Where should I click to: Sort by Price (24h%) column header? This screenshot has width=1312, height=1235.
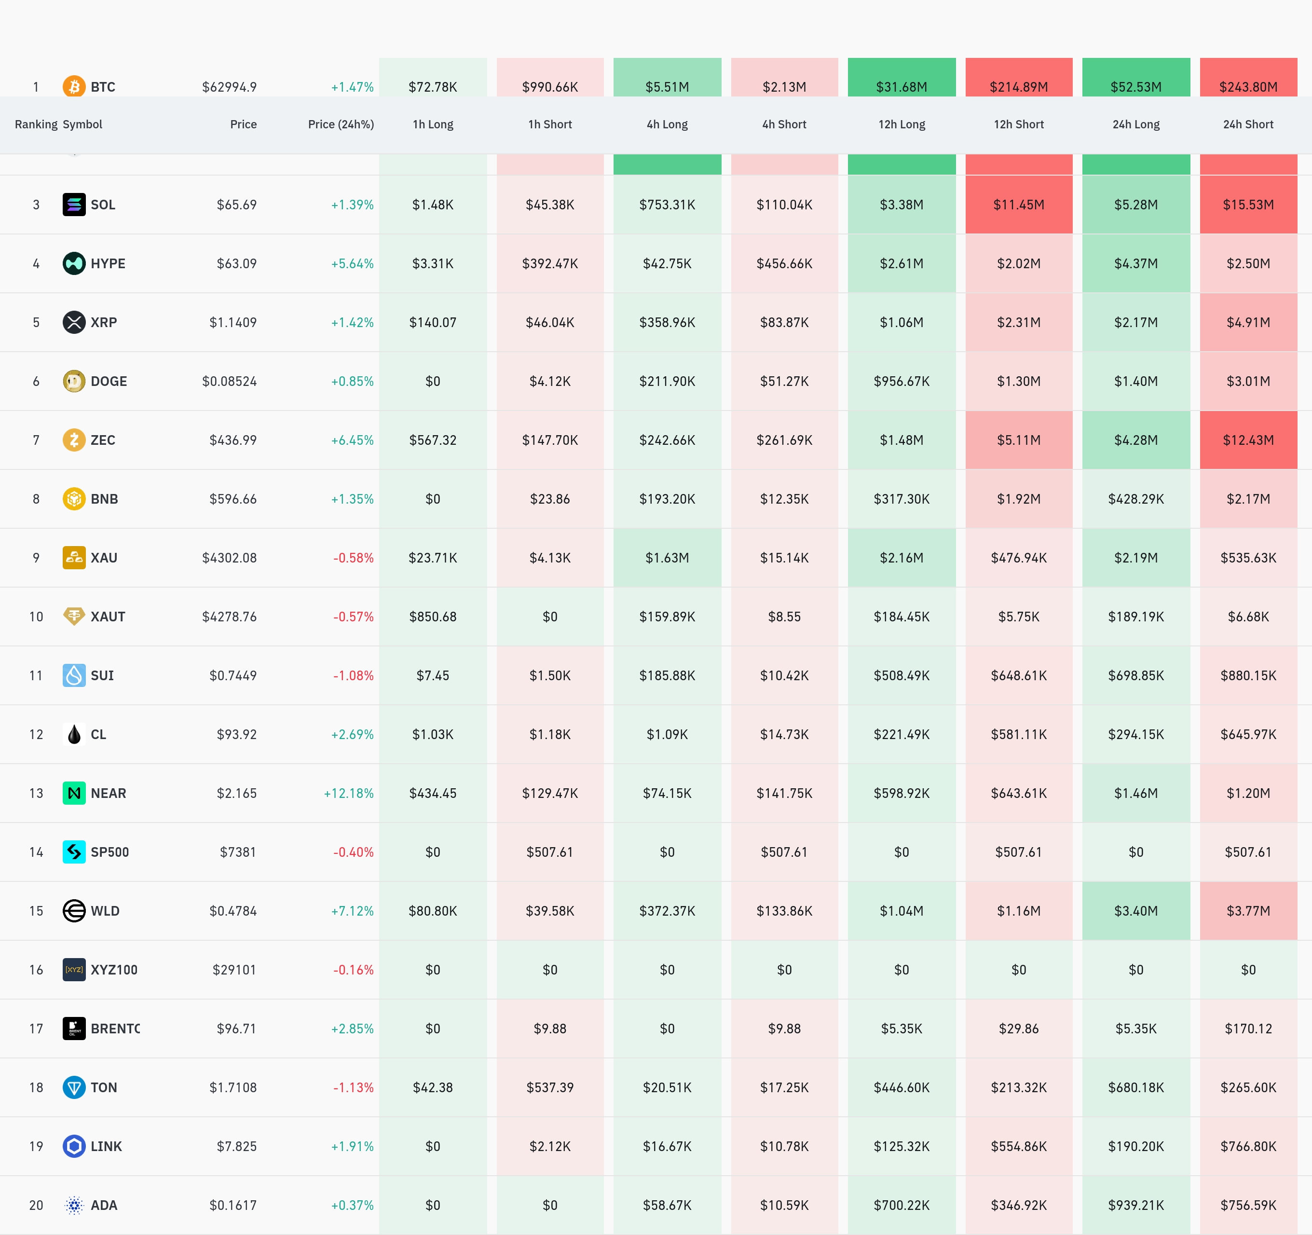pyautogui.click(x=341, y=124)
